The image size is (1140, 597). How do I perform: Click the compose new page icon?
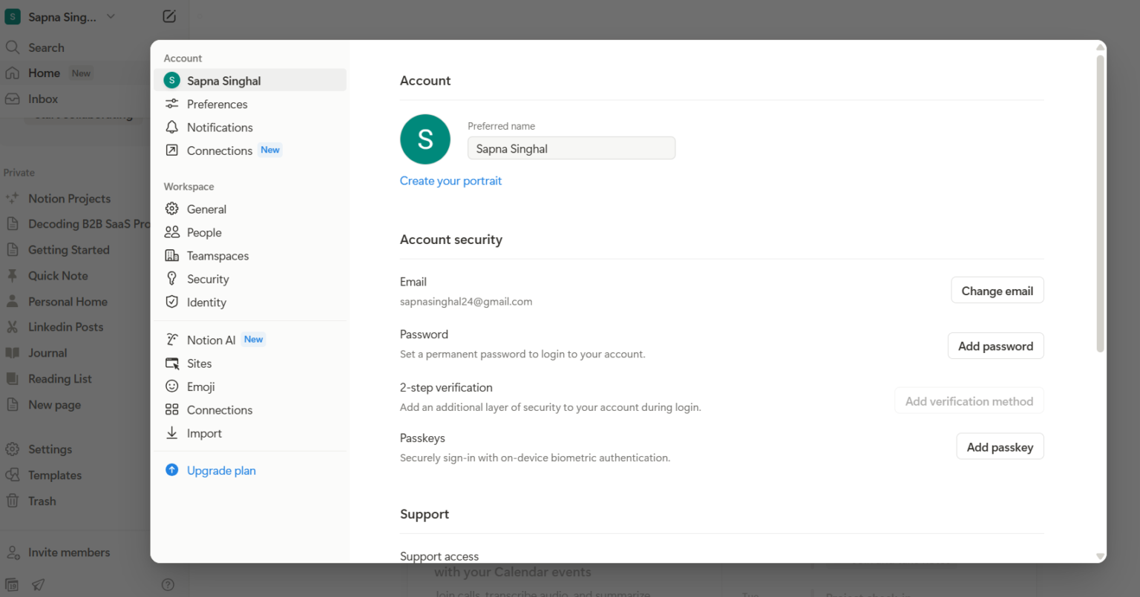[169, 16]
